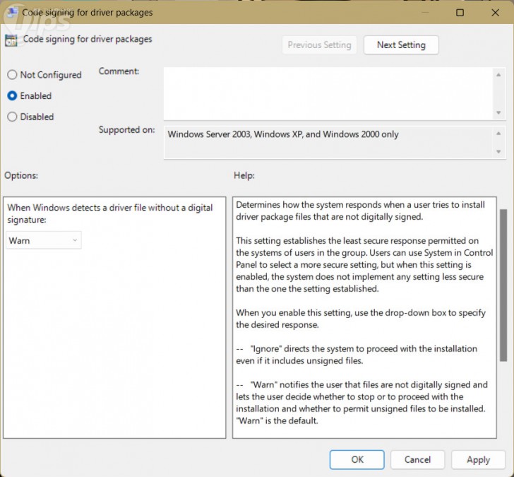Click the Supported on scroll up arrow

[498, 133]
